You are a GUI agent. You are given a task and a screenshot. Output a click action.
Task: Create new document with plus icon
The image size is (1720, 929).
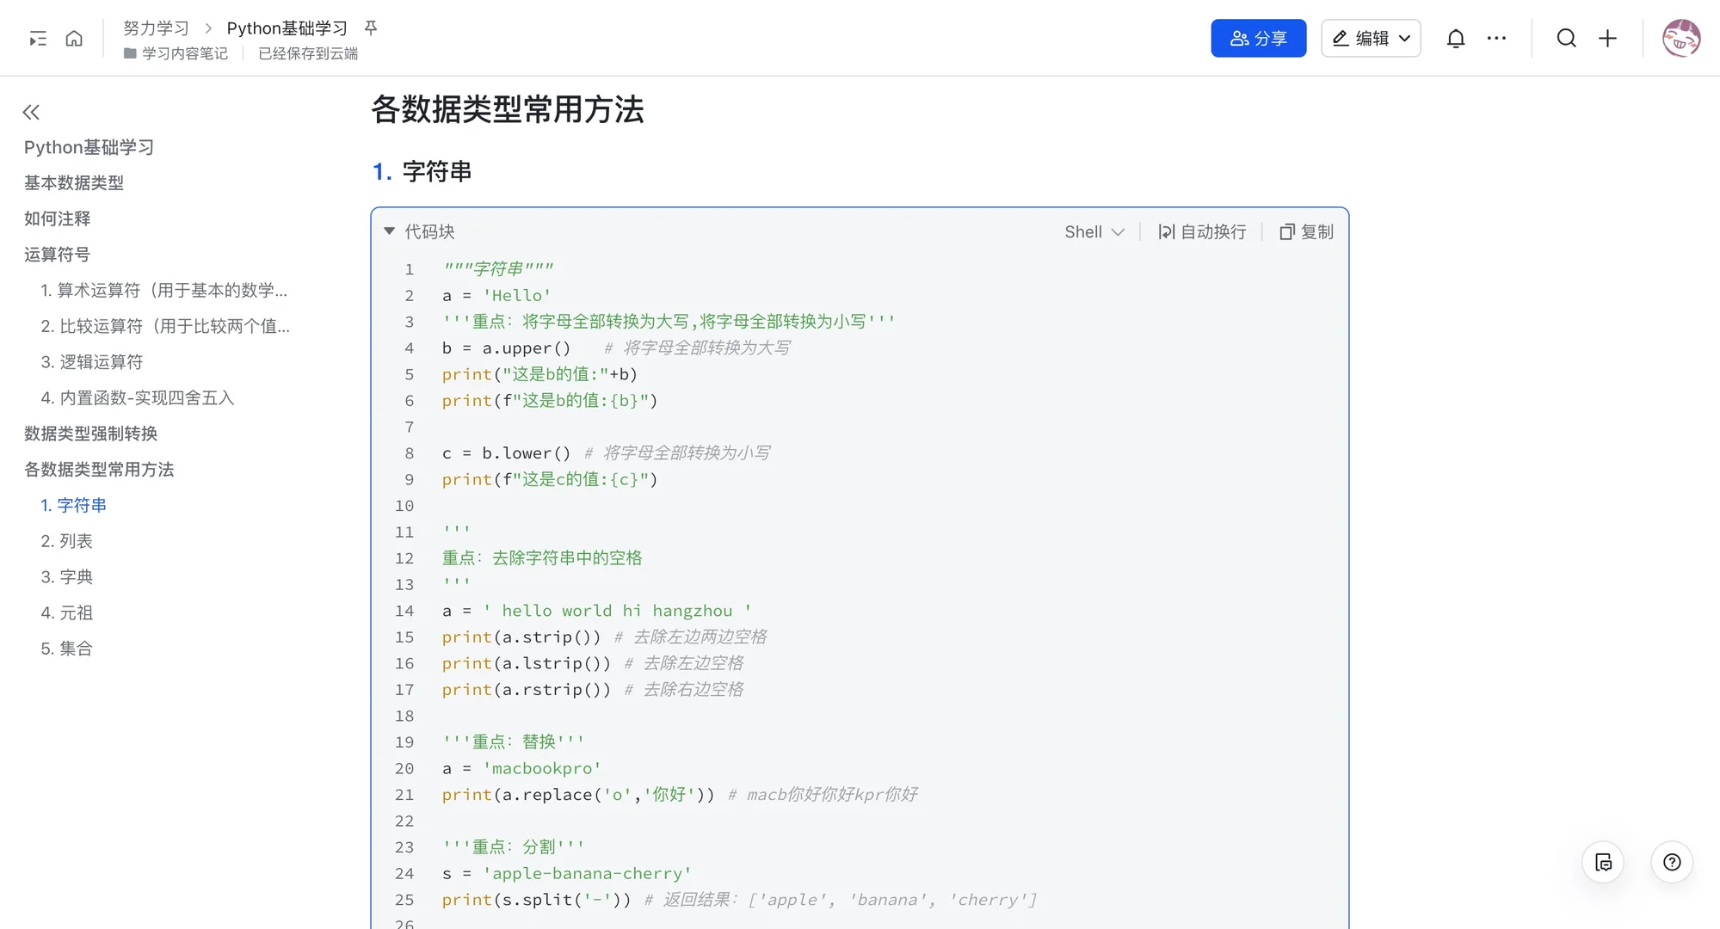(1607, 38)
